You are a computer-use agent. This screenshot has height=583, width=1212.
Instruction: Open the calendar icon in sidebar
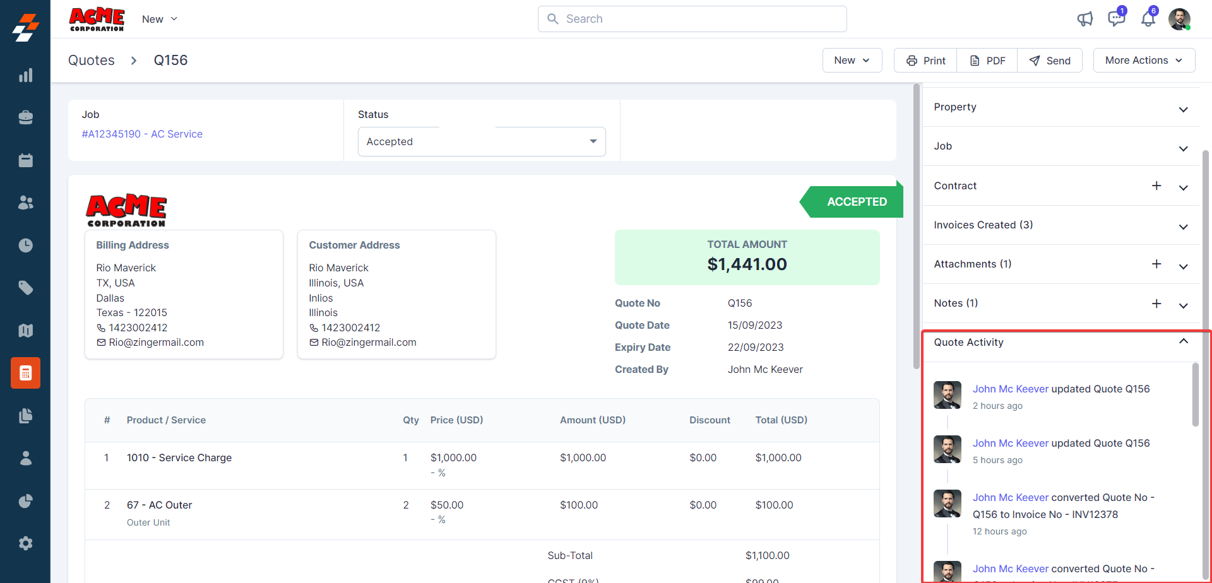[x=25, y=160]
